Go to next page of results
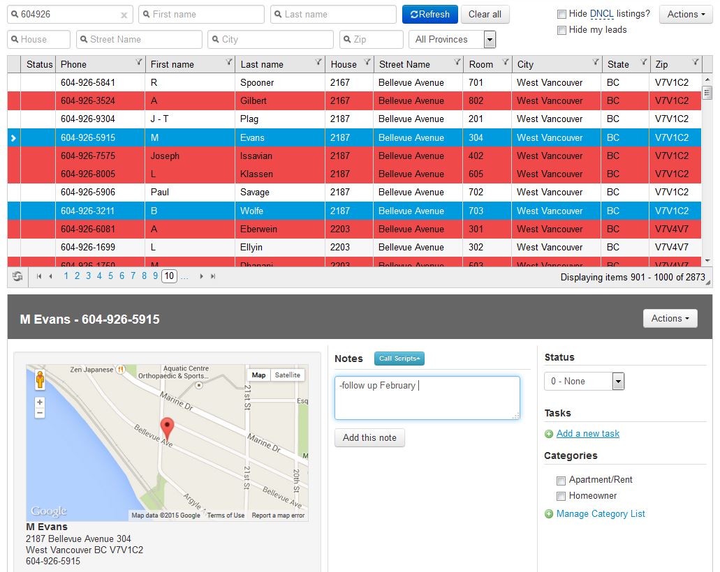This screenshot has width=720, height=572. [x=201, y=276]
